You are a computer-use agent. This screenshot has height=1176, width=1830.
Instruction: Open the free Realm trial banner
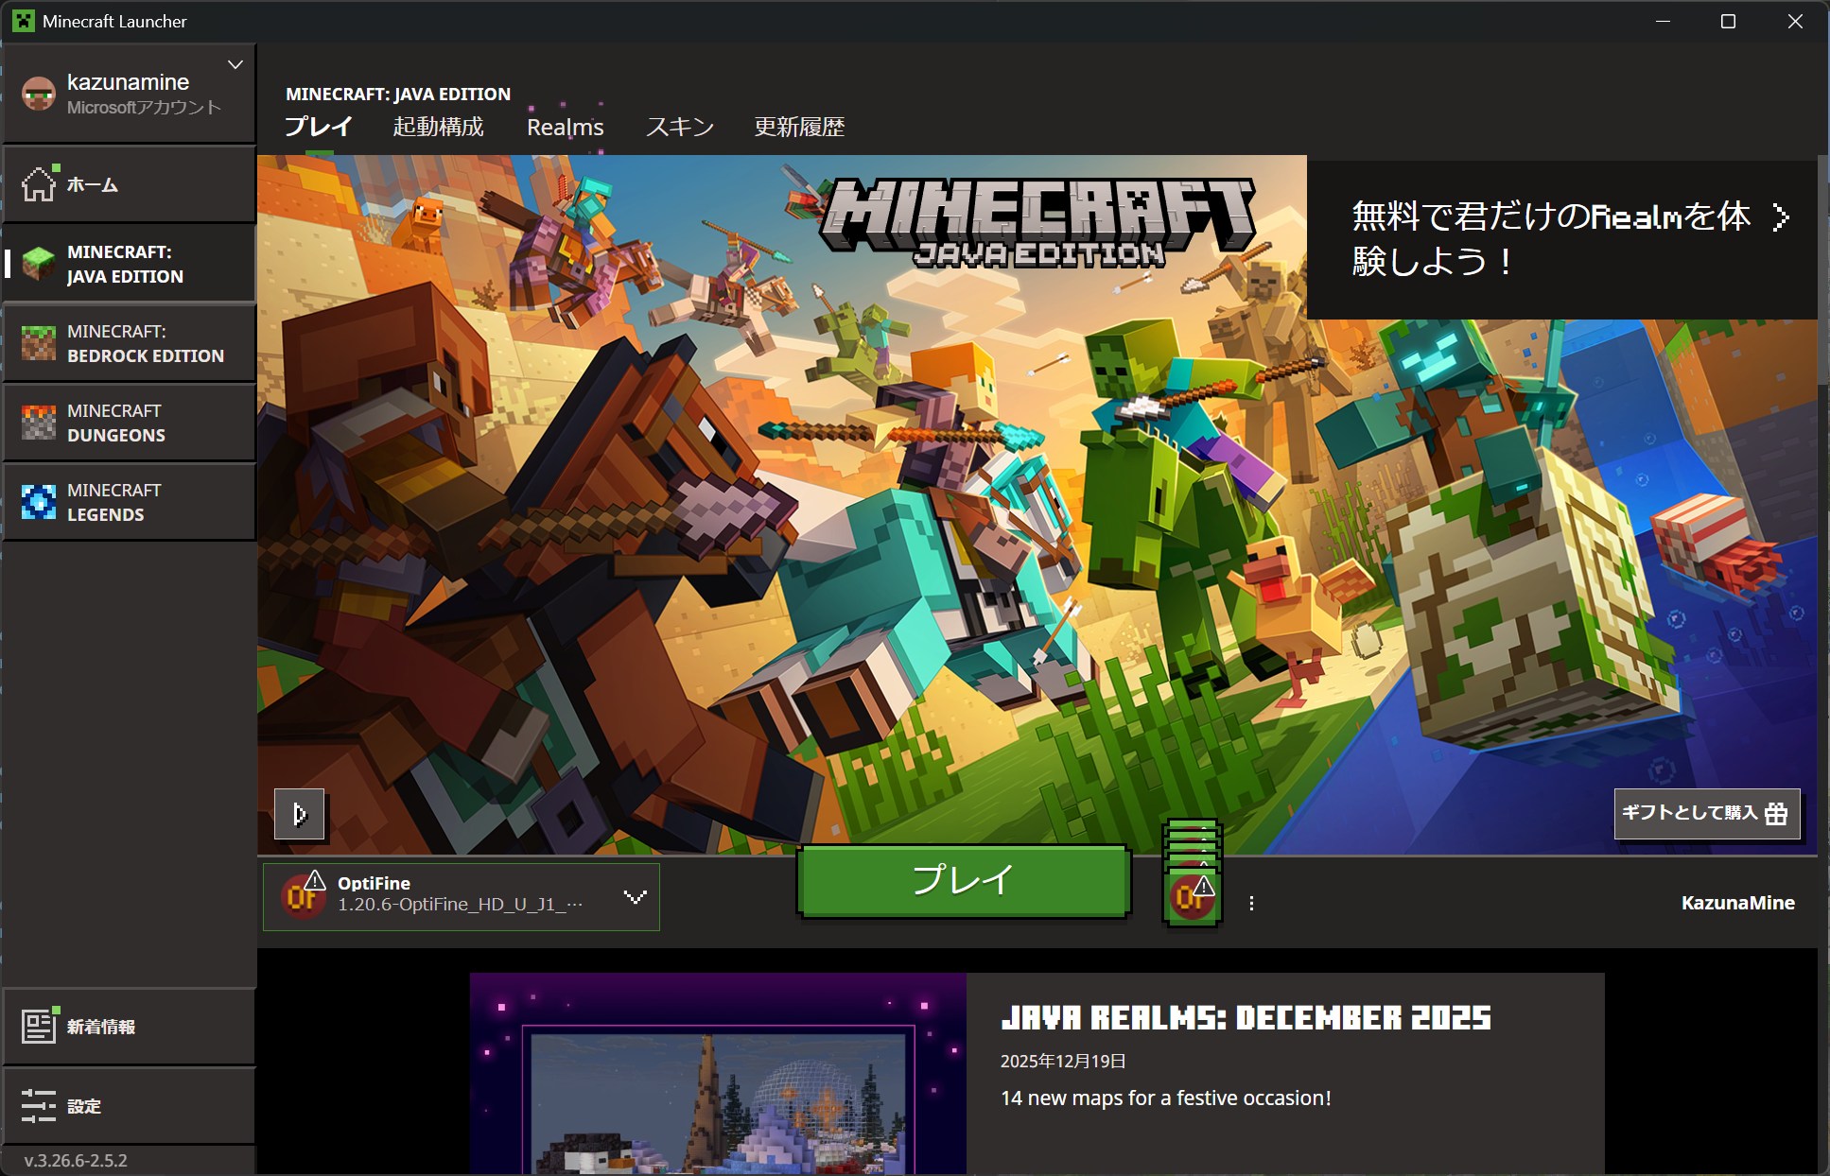point(1561,238)
